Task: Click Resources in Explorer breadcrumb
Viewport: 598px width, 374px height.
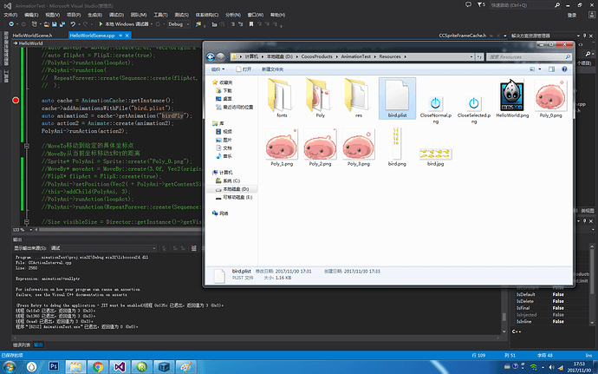Action: tap(390, 56)
